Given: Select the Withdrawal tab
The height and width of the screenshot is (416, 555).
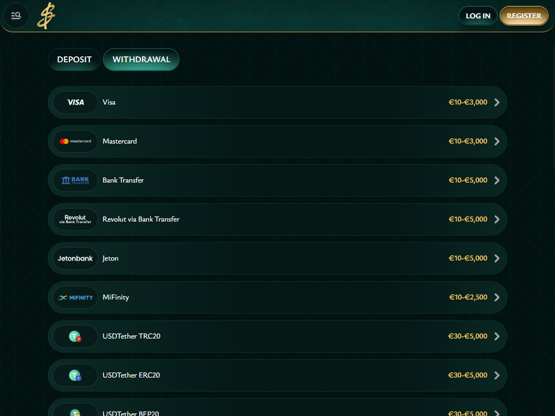Looking at the screenshot, I should pyautogui.click(x=141, y=60).
